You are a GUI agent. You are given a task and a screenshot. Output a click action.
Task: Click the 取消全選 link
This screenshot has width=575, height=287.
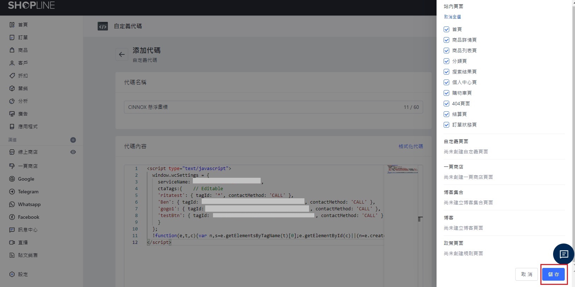pyautogui.click(x=452, y=17)
